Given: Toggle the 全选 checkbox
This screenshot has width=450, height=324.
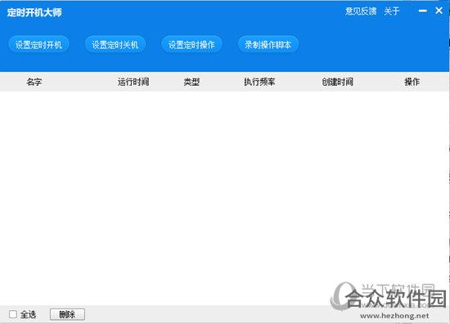Looking at the screenshot, I should [13, 314].
